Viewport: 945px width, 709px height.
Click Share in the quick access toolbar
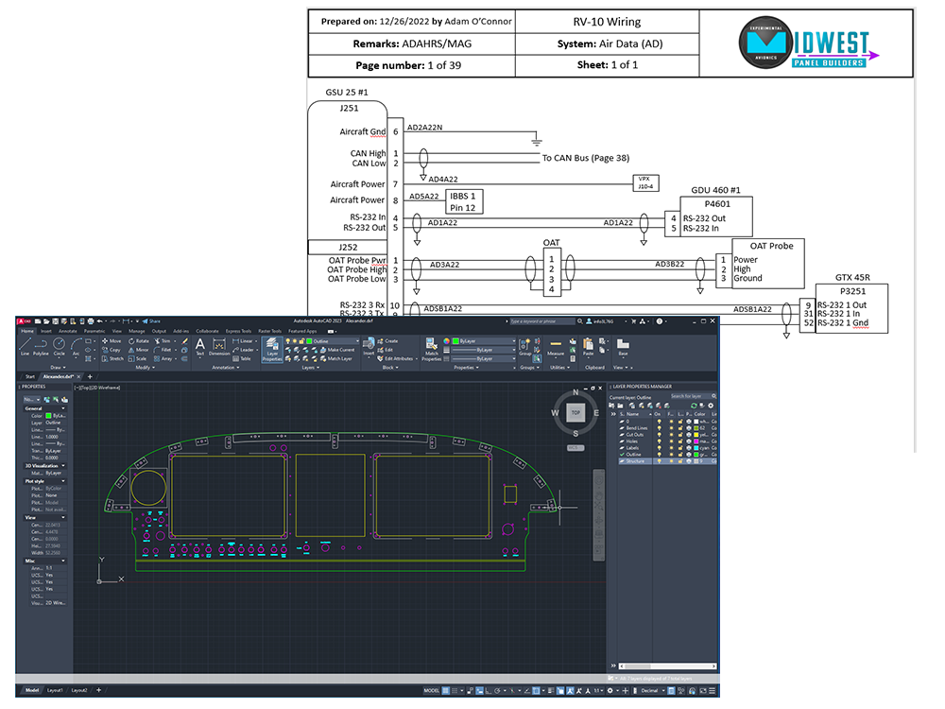coord(152,321)
